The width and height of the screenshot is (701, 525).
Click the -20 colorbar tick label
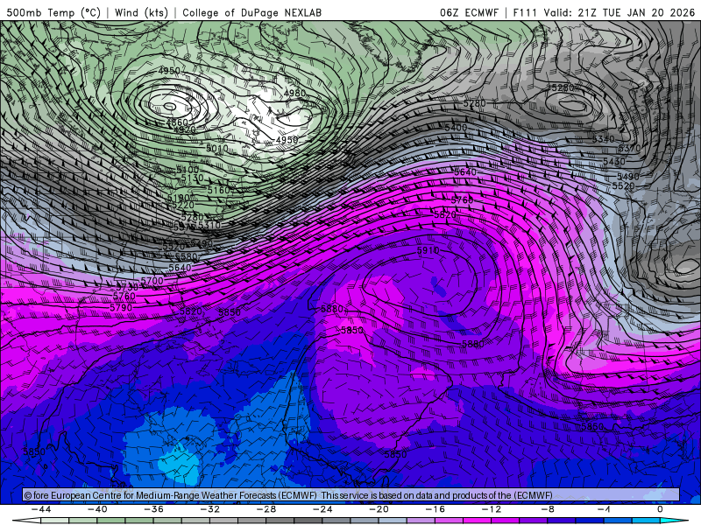click(x=379, y=509)
